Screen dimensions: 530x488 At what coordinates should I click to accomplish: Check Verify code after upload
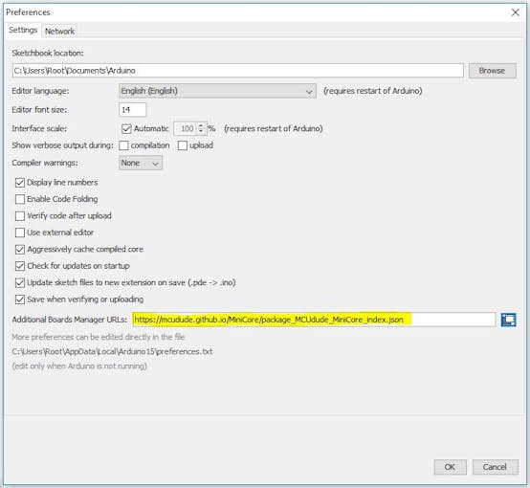coord(20,215)
